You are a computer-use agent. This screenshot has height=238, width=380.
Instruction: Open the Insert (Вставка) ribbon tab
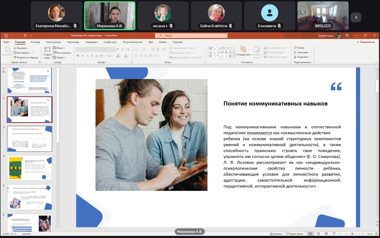coord(35,42)
